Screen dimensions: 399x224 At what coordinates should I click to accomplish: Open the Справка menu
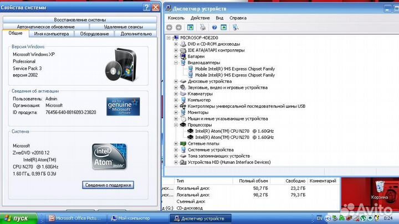pyautogui.click(x=238, y=18)
